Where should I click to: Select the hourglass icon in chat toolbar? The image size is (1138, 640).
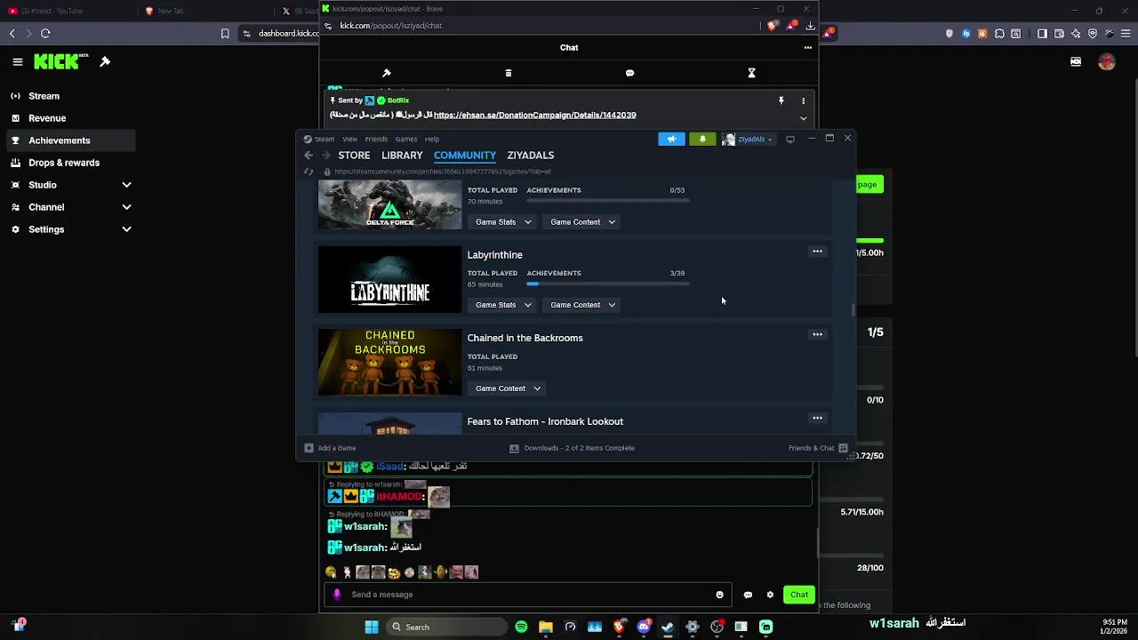[751, 73]
